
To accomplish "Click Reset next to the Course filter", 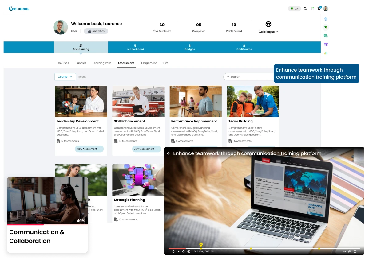I will (82, 77).
